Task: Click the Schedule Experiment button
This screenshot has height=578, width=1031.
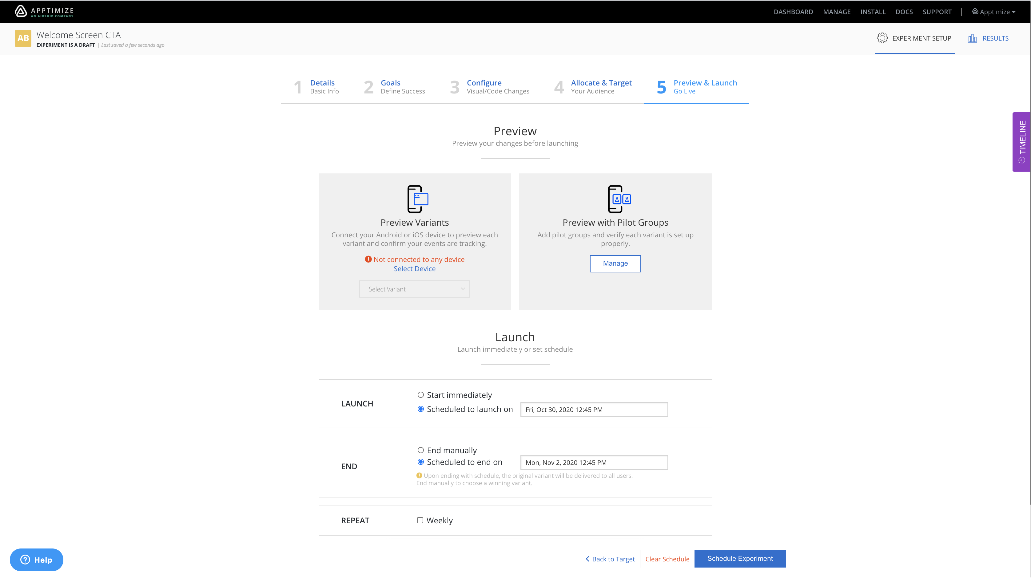Action: 739,558
